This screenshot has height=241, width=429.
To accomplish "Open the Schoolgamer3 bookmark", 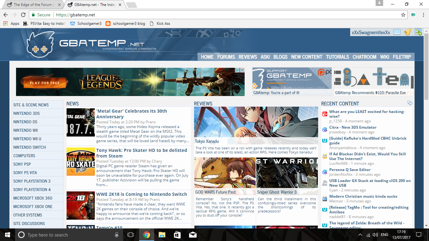I will 86,24.
